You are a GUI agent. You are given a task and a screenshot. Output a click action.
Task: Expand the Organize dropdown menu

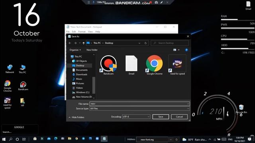[x=75, y=50]
